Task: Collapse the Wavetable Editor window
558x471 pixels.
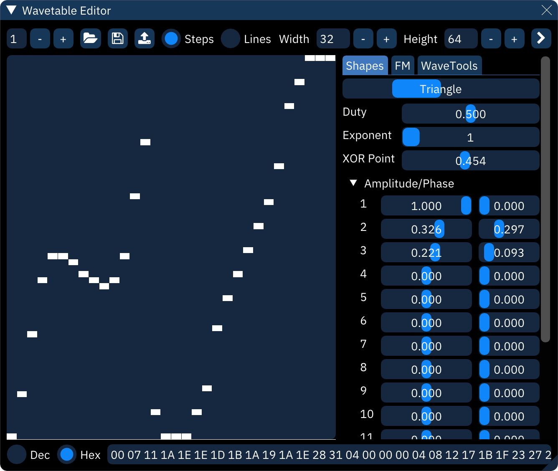Action: click(x=11, y=10)
